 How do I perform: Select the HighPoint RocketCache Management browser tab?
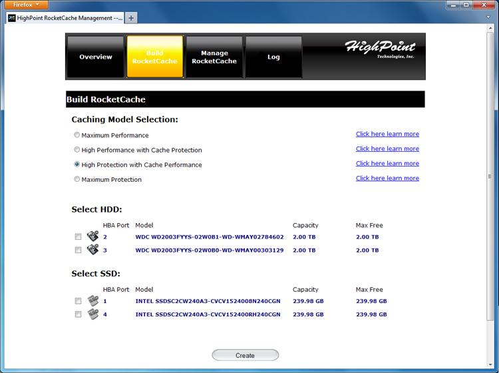click(x=65, y=18)
